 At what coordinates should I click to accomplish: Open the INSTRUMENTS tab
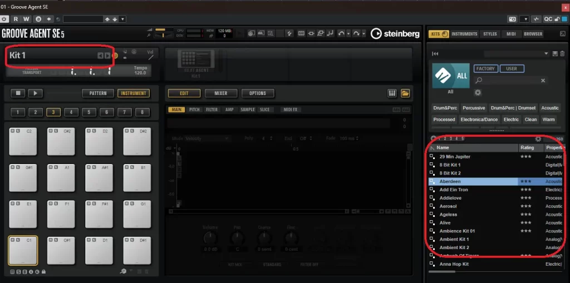(464, 34)
